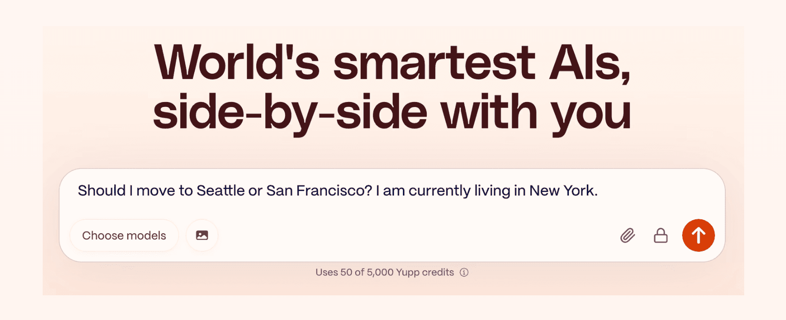
Task: Click the "side-by-side with you" heading line
Action: click(x=392, y=112)
